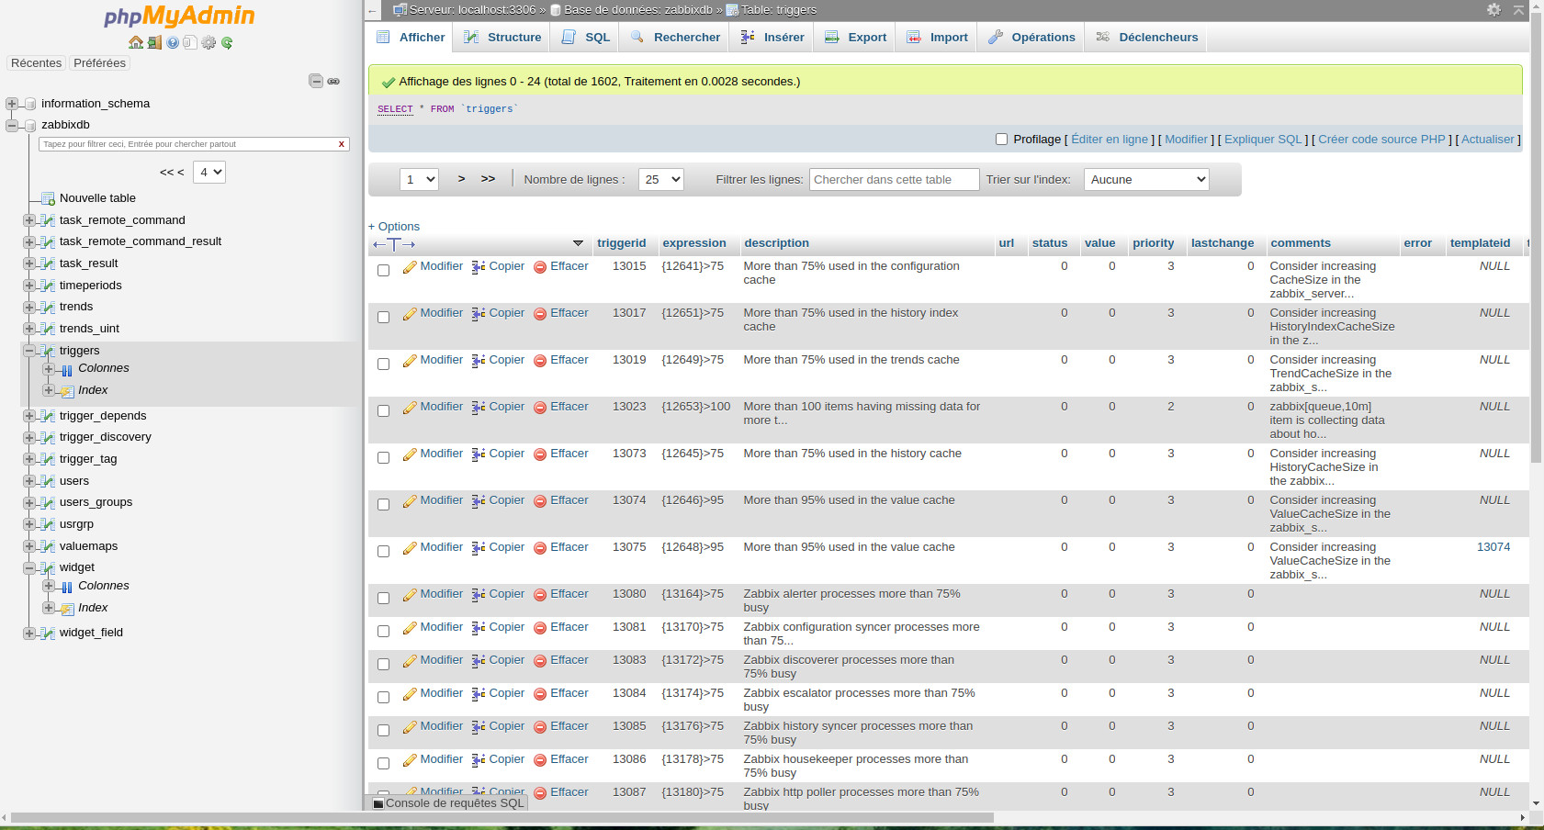Screen dimensions: 1544x830
Task: Open the blue help documentation icon
Action: click(173, 42)
